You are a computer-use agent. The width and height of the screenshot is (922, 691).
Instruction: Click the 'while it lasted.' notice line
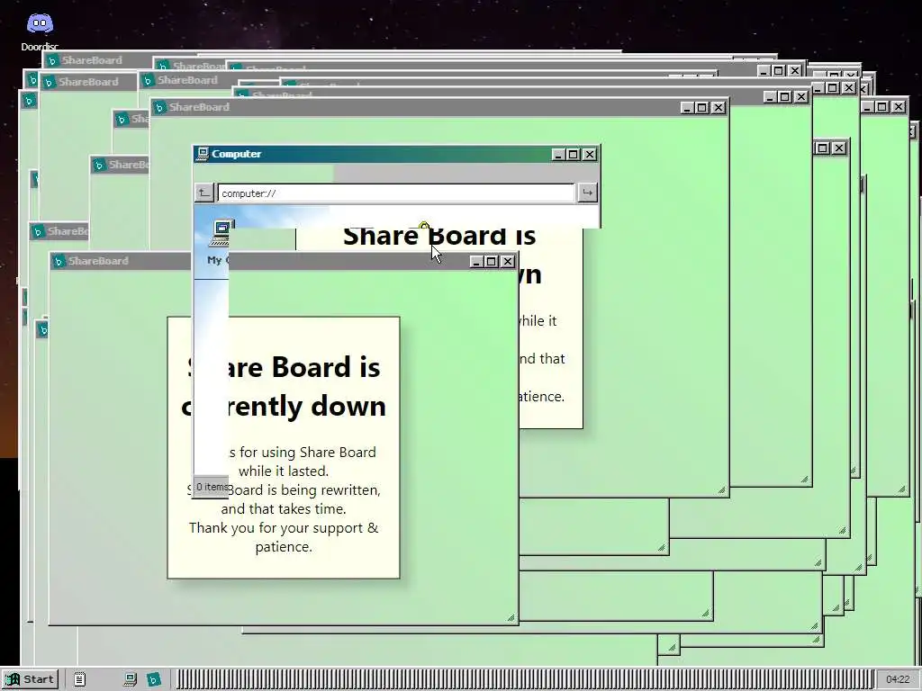pos(284,471)
